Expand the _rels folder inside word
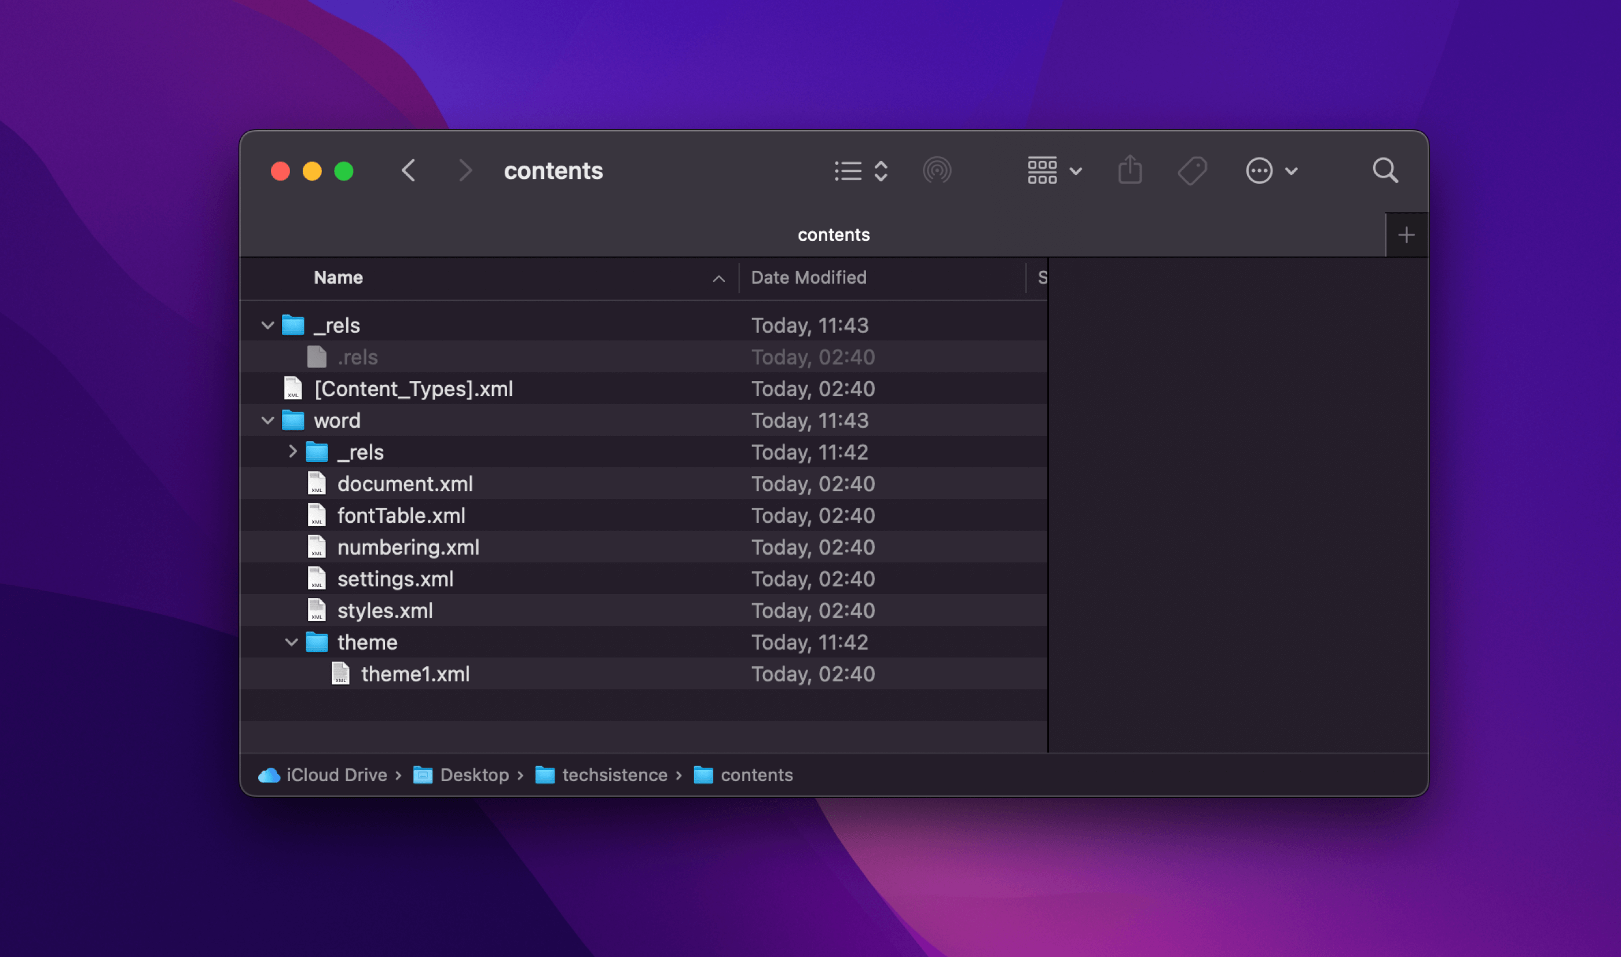Image resolution: width=1621 pixels, height=957 pixels. [292, 452]
